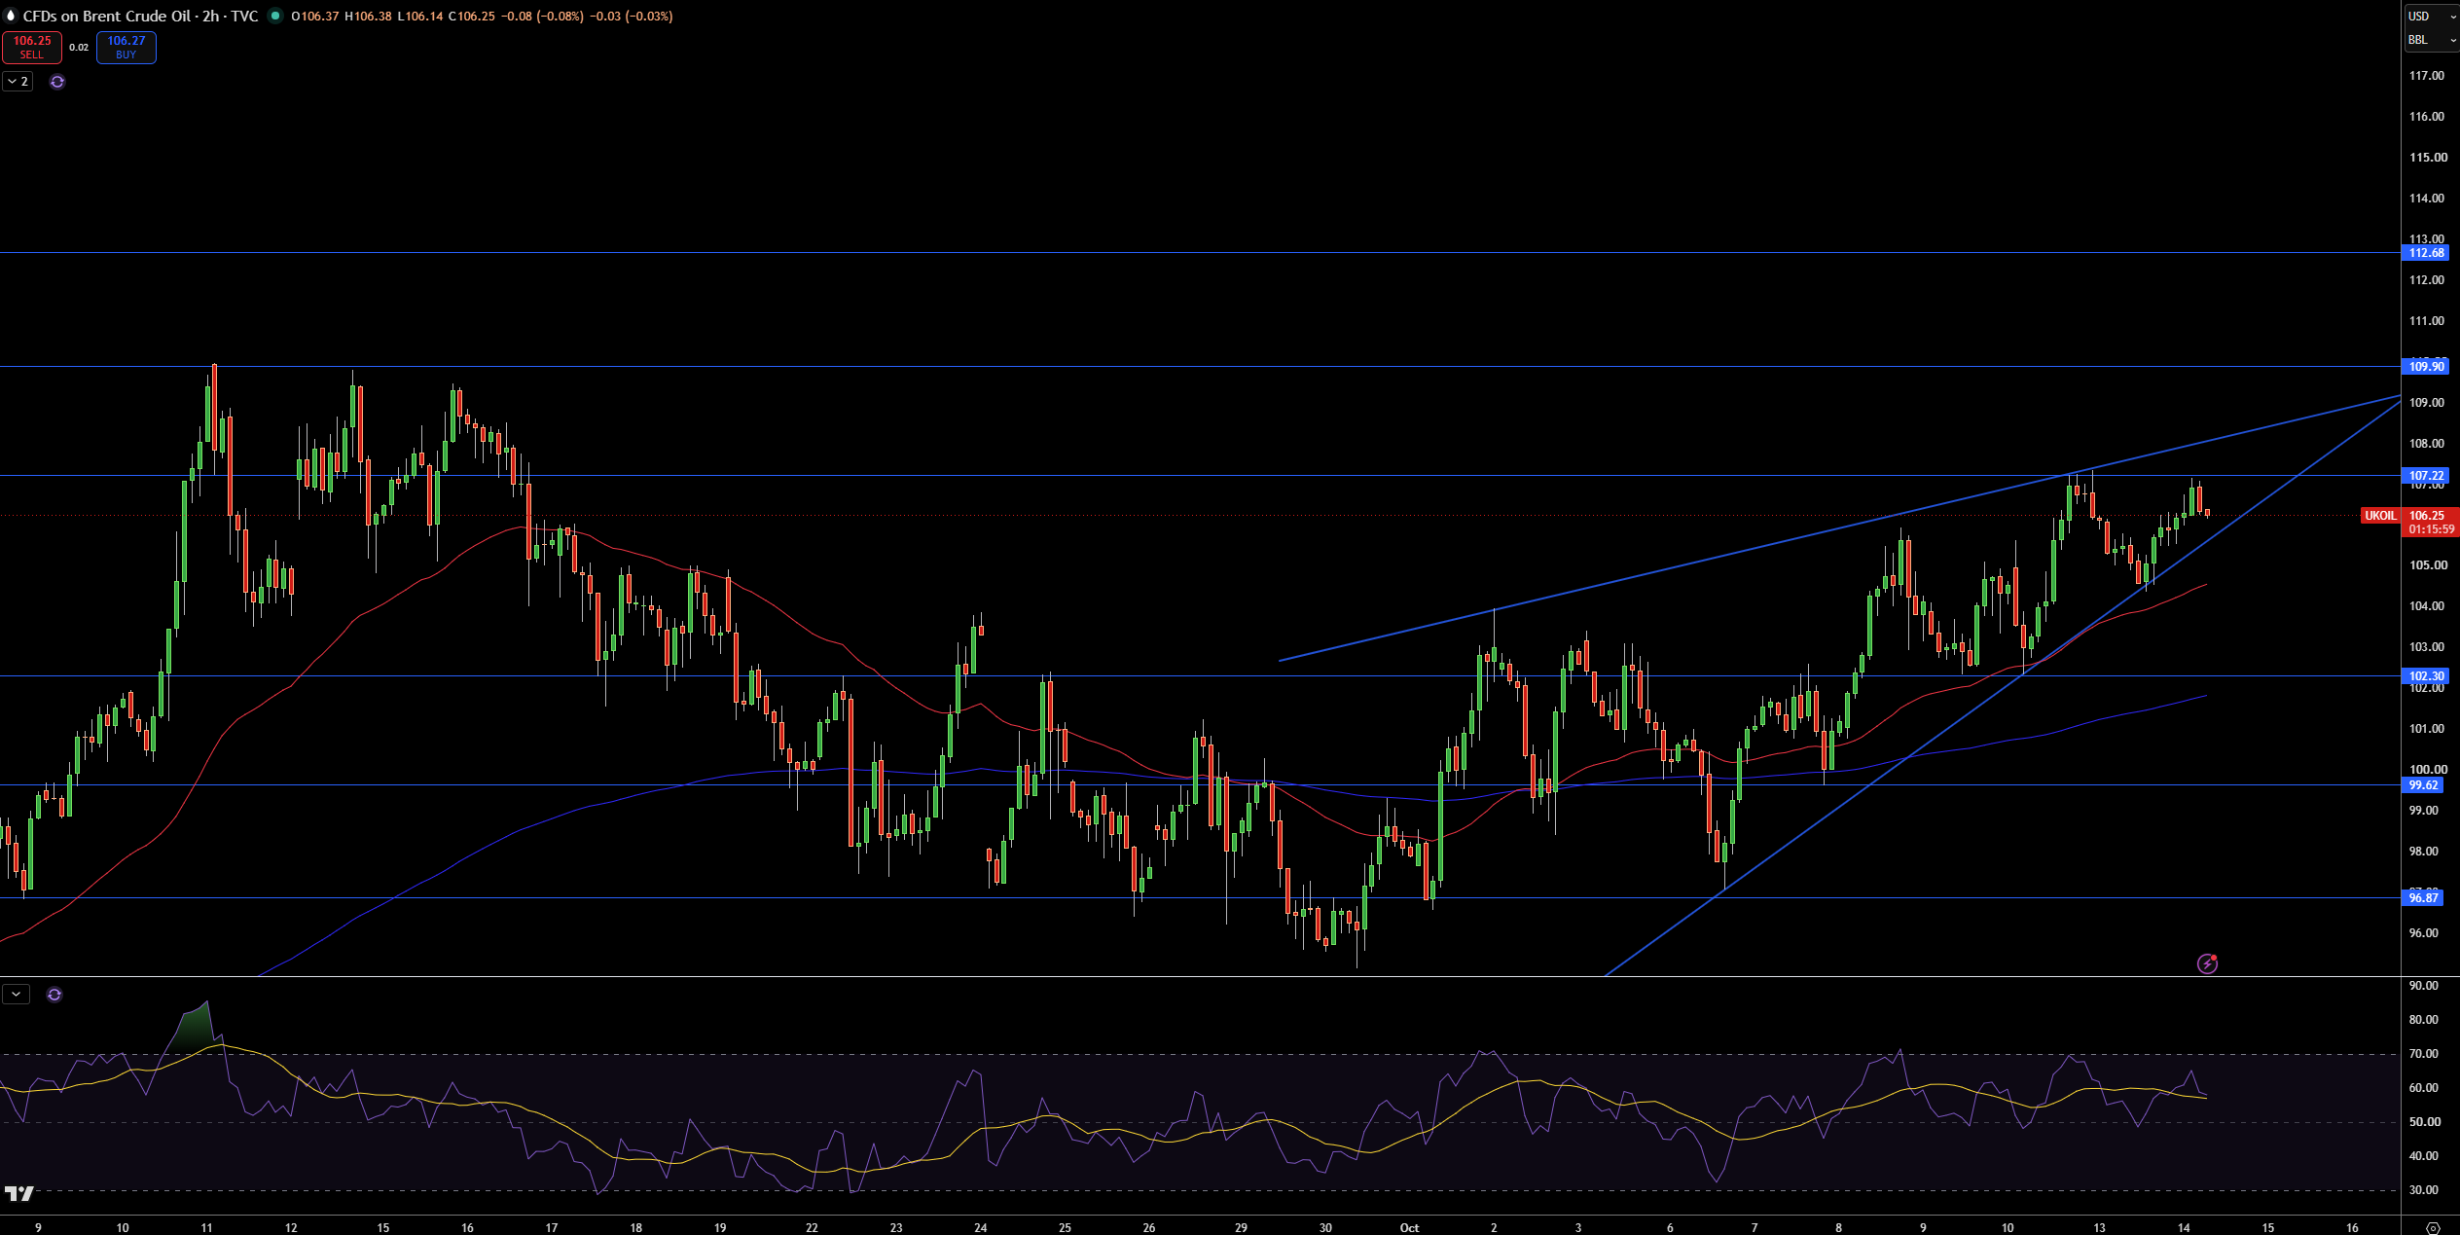Click the 0.02 spread value
This screenshot has width=2460, height=1235.
tap(79, 47)
